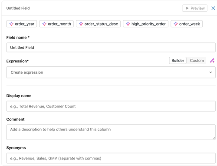Click the 'Expression' label

17,61
